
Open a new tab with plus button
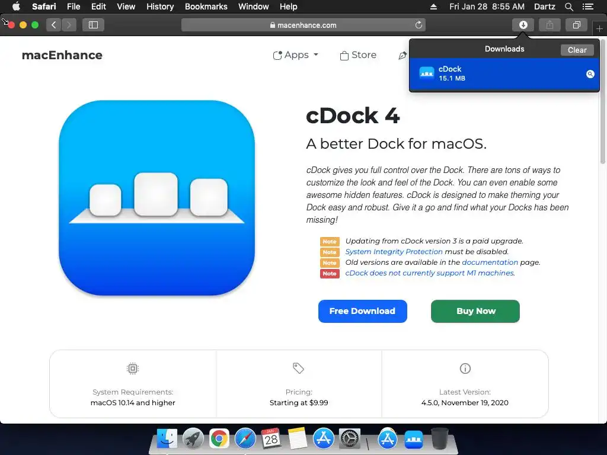tap(599, 28)
